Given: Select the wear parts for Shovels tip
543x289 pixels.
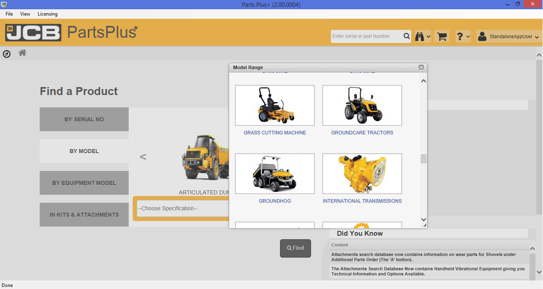Looking at the screenshot, I should 429,257.
